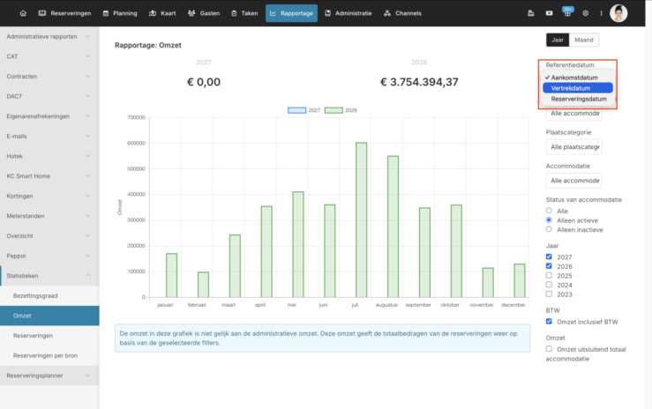652x409 pixels.
Task: Expand the Hotek sidebar section
Action: coord(49,156)
